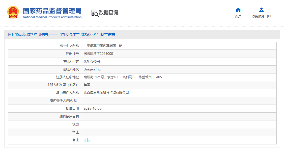Open 政务服务门户 text label
The width and height of the screenshot is (284, 150).
pyautogui.click(x=261, y=16)
